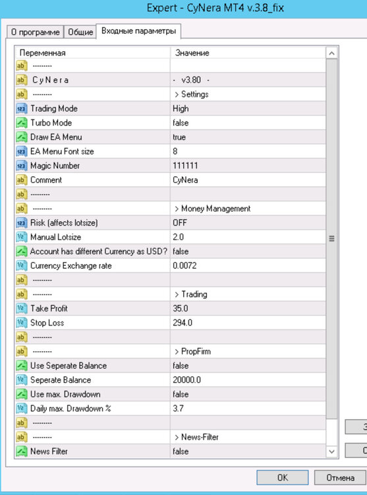Image resolution: width=367 pixels, height=495 pixels.
Task: Select the Take Profit value 35.0
Action: pyautogui.click(x=180, y=308)
